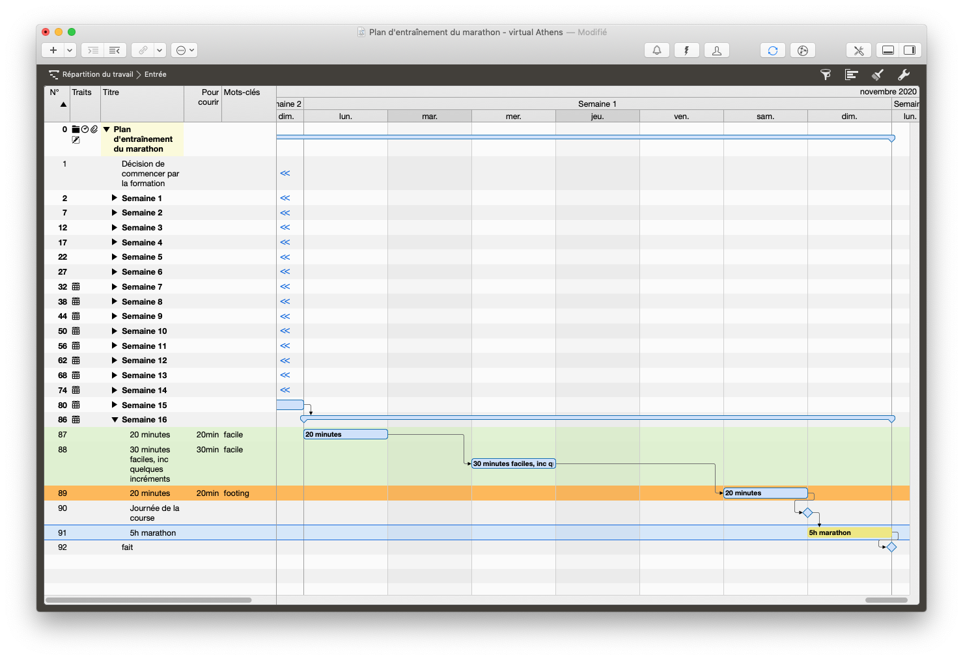This screenshot has width=963, height=660.
Task: Click the ellipsis actions button in toolbar
Action: click(180, 50)
